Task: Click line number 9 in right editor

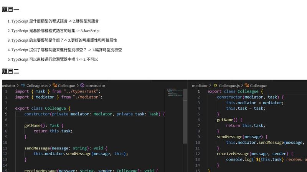Action: 198,137
